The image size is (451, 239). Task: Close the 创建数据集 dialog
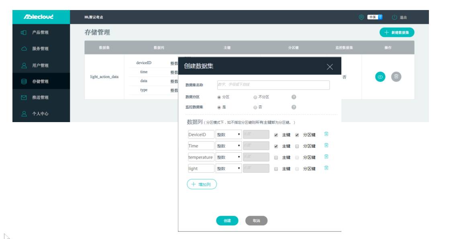pyautogui.click(x=330, y=67)
